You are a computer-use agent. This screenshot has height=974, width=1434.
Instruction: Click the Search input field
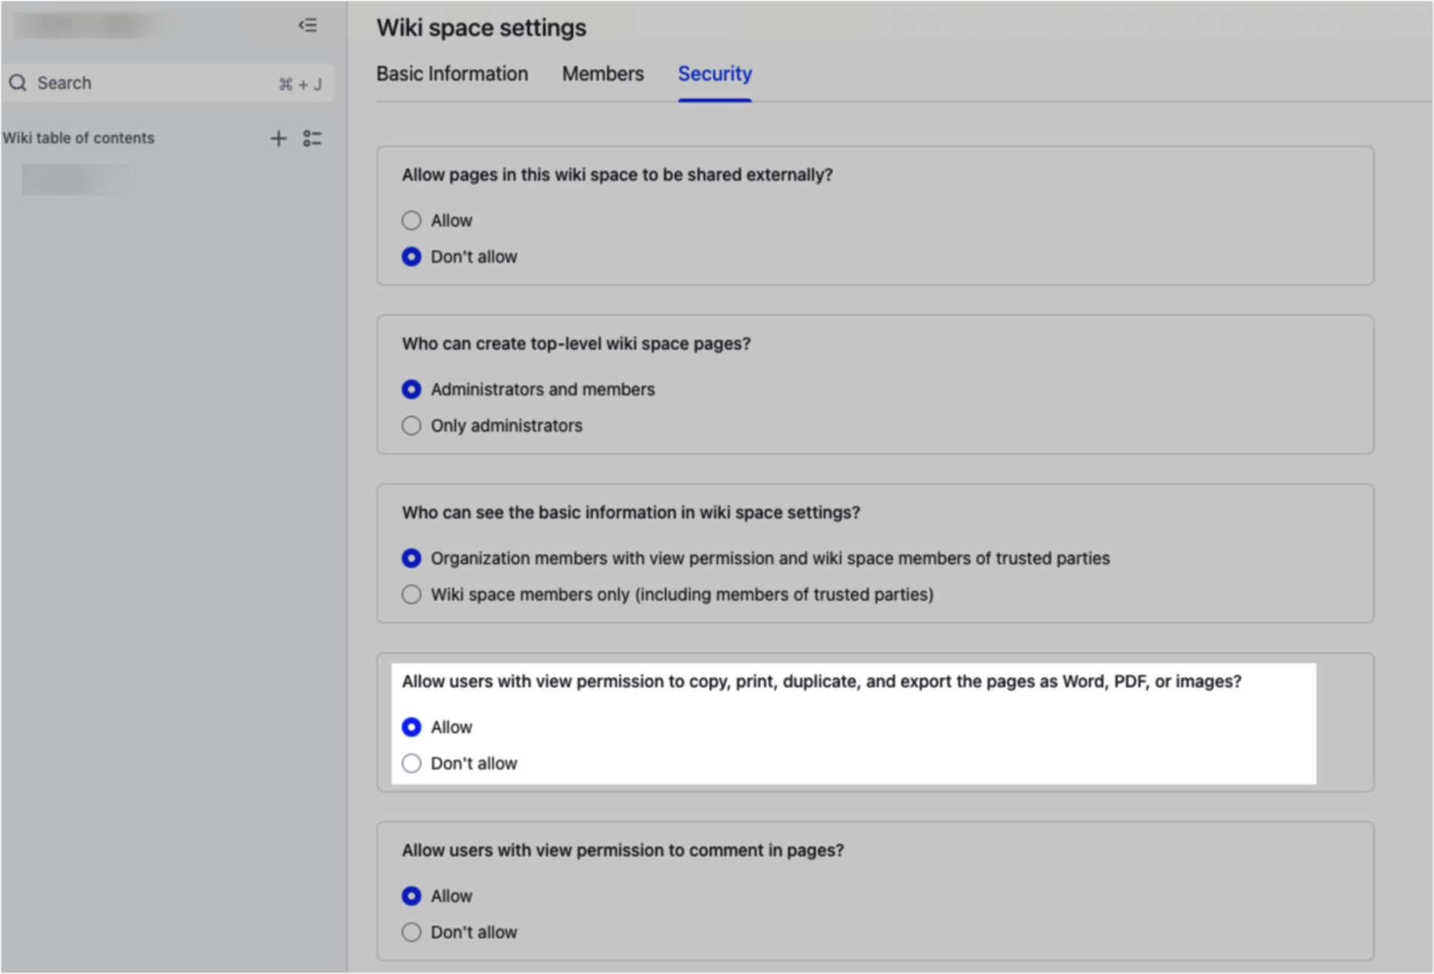click(152, 83)
